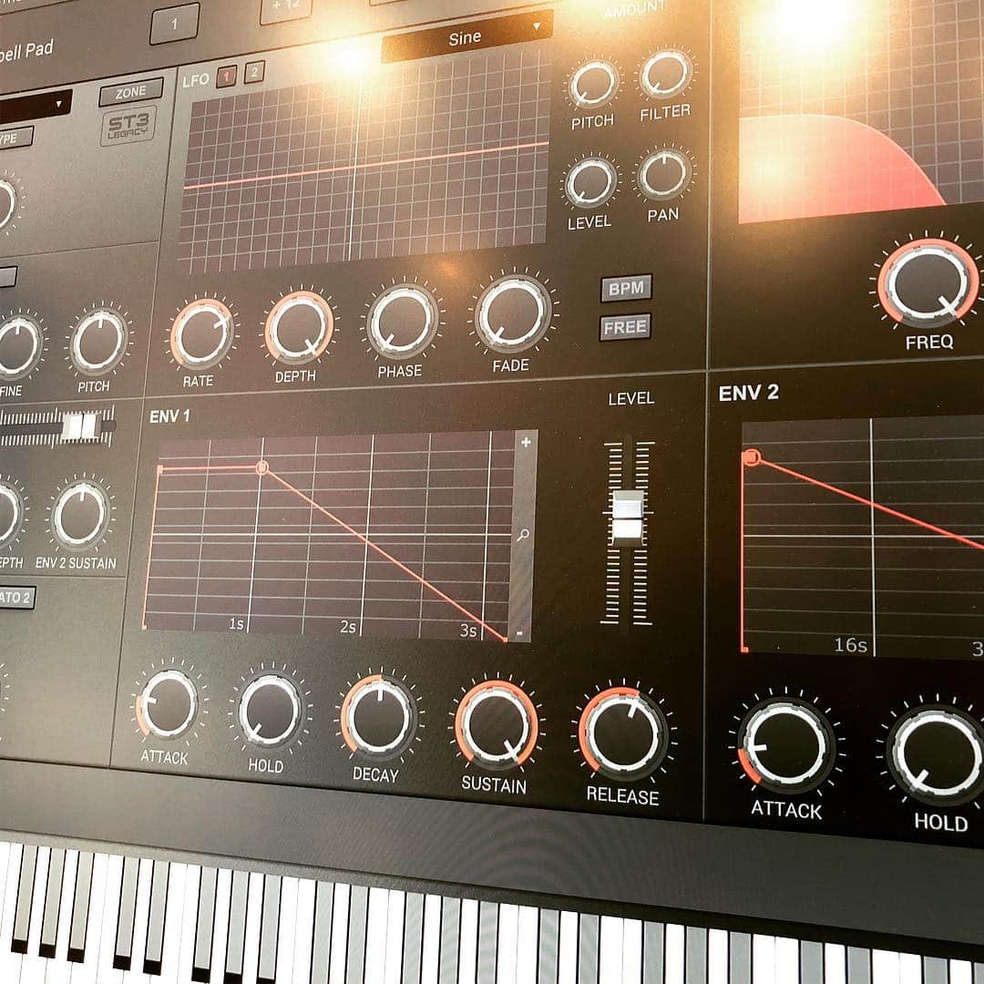The width and height of the screenshot is (984, 984).
Task: Select LFO 1
Action: click(x=226, y=76)
